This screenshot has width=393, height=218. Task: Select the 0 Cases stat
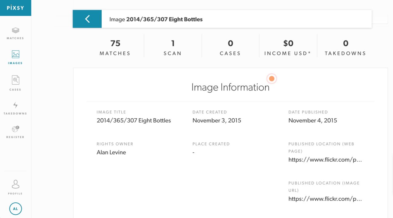pos(230,48)
